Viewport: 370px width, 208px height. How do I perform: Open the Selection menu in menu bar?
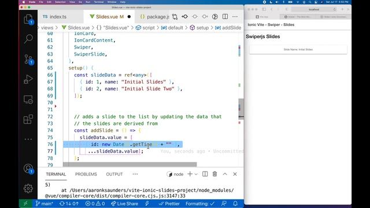(60, 2)
